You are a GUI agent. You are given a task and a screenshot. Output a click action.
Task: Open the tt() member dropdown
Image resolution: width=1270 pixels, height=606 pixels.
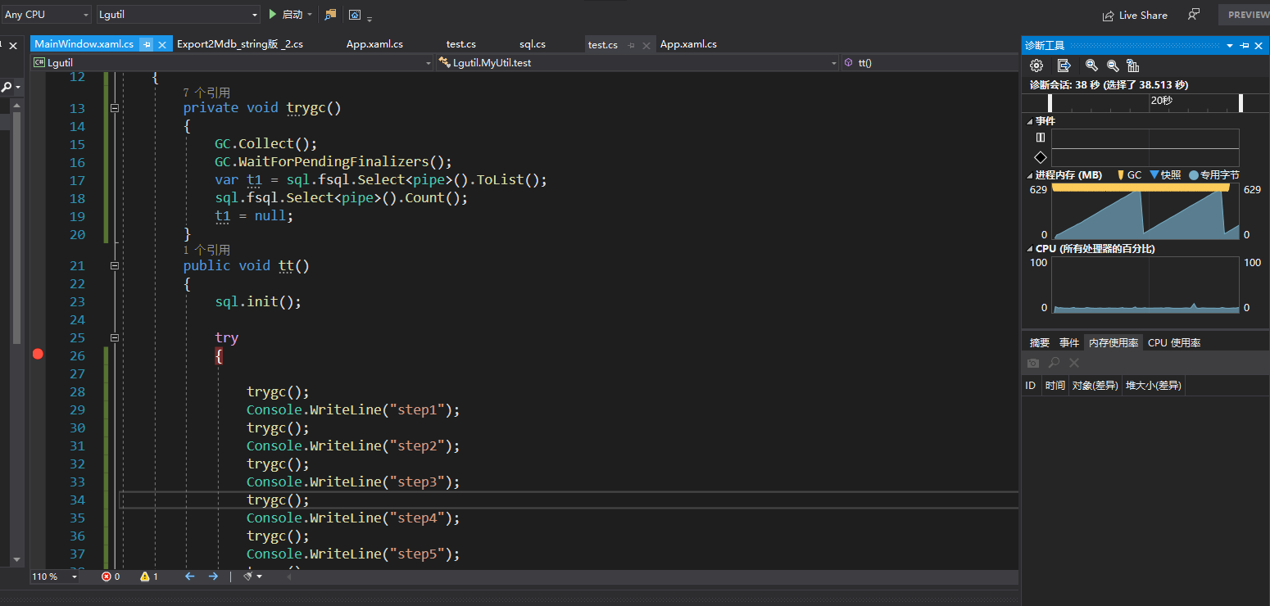[x=930, y=62]
